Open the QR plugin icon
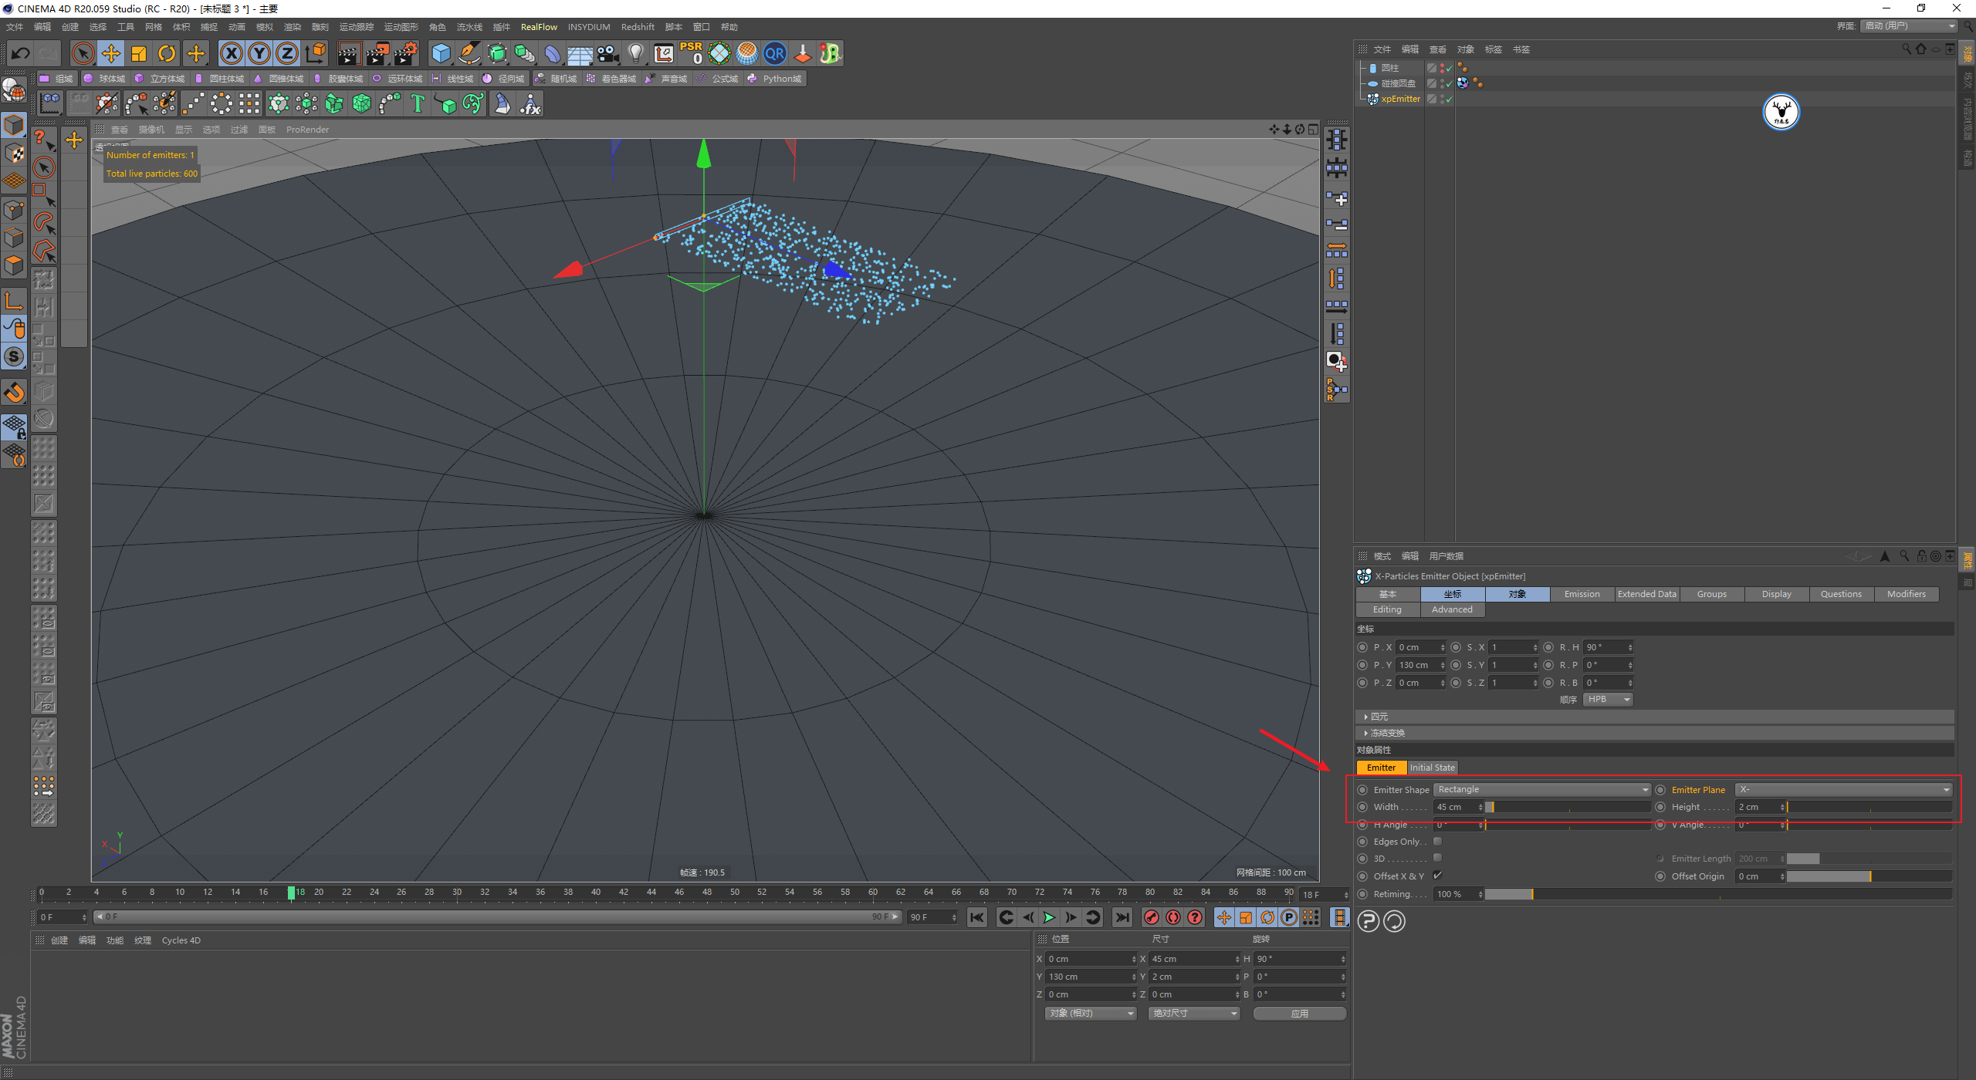1976x1080 pixels. [x=774, y=53]
